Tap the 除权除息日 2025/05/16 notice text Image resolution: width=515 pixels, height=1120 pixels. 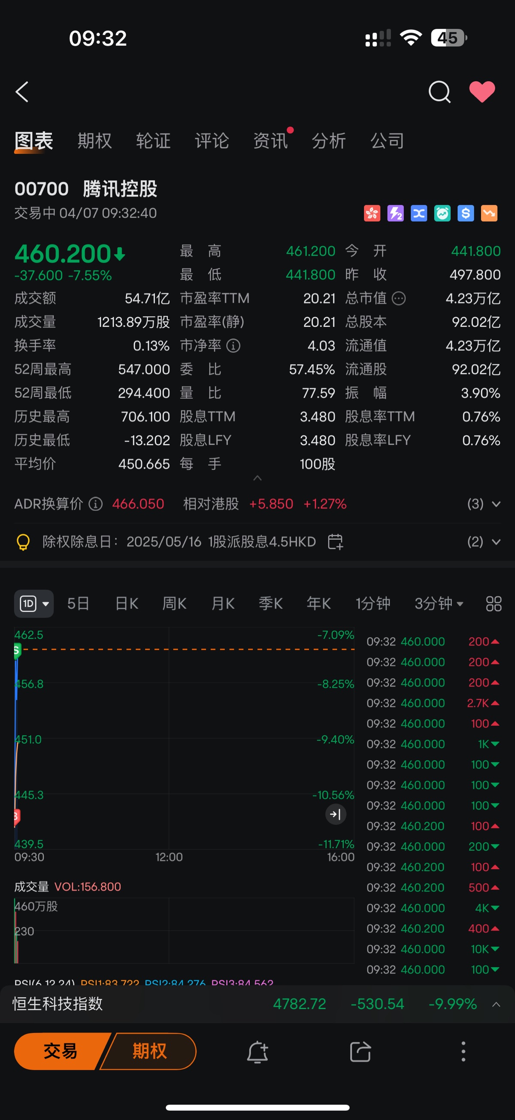[179, 542]
